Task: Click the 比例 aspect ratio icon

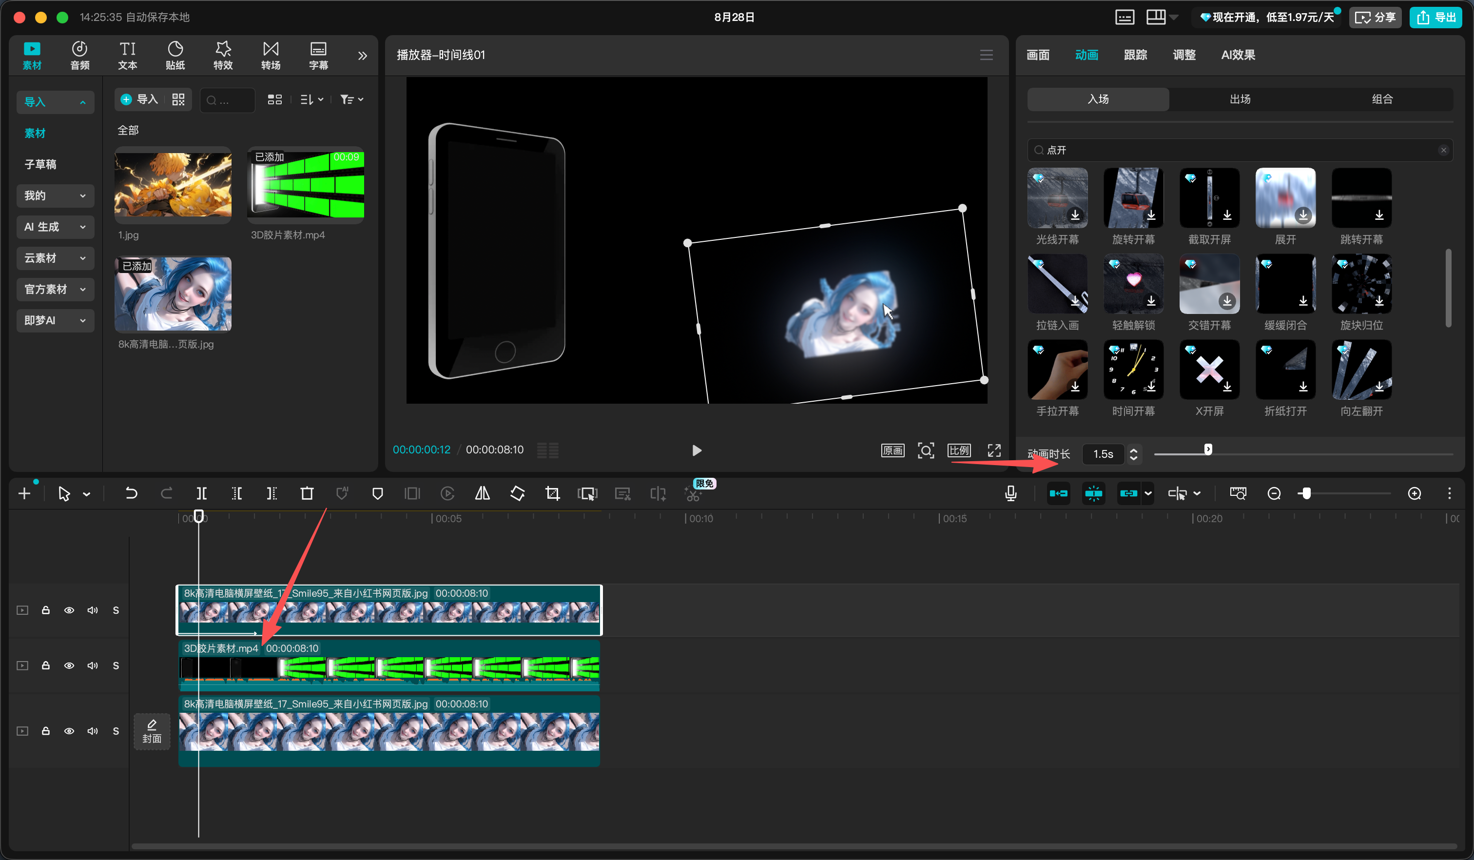Action: tap(959, 450)
